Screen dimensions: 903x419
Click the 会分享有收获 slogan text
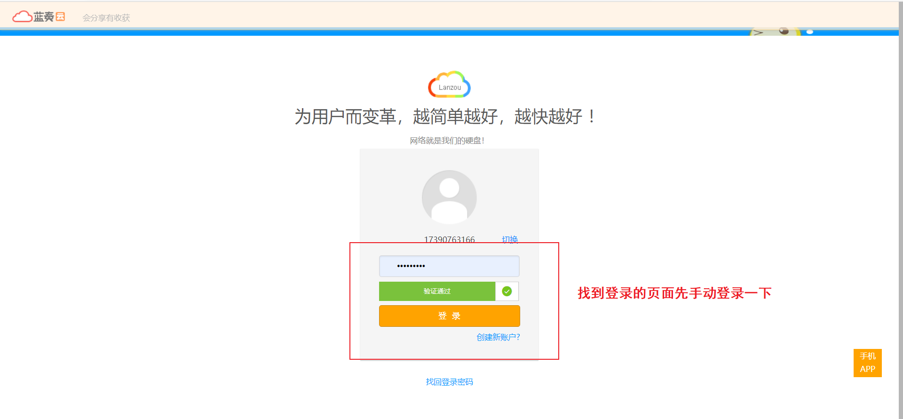tap(106, 18)
